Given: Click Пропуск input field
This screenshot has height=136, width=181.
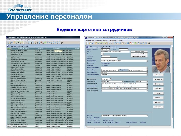Looking at the screenshot, I should (x=109, y=58).
